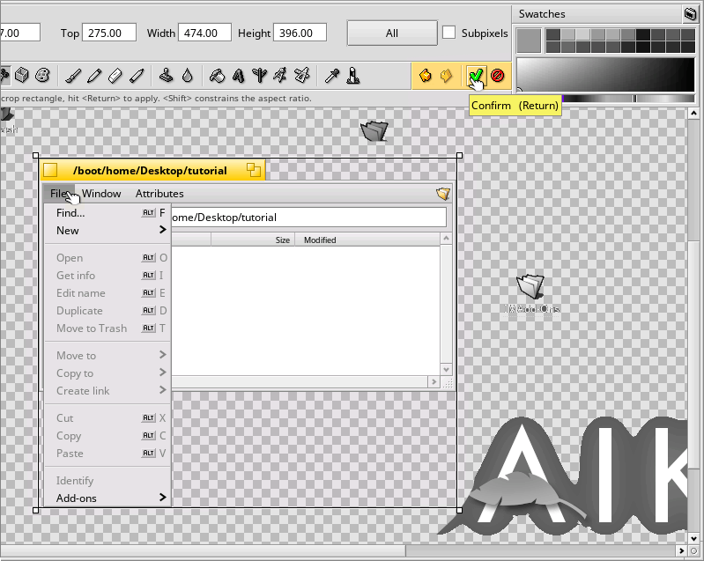
Task: Click the large current color swatch
Action: pyautogui.click(x=529, y=40)
